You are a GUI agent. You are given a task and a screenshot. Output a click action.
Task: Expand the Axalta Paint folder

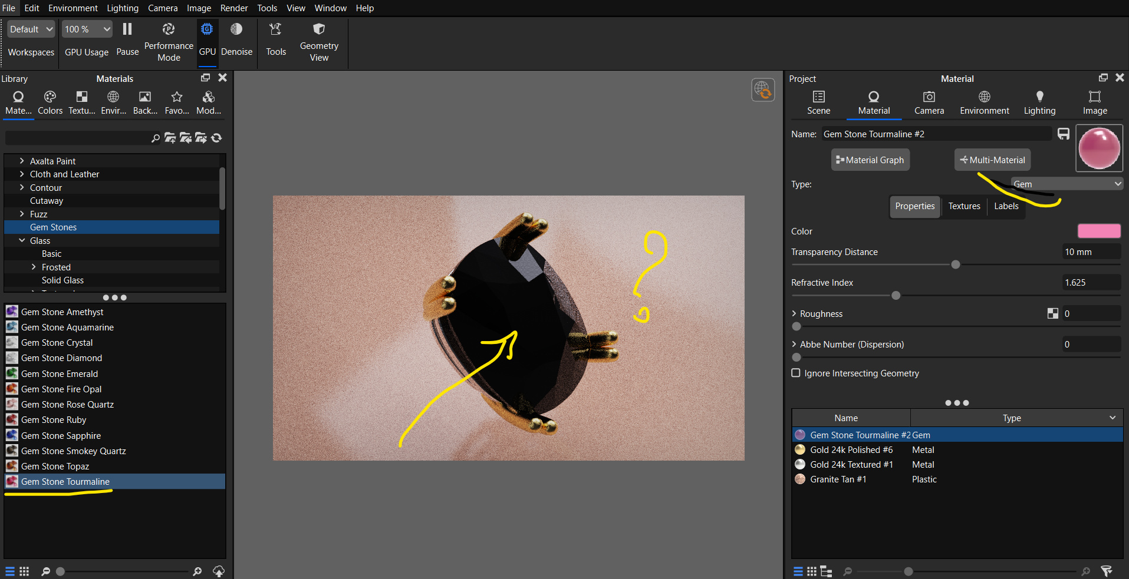click(x=22, y=161)
